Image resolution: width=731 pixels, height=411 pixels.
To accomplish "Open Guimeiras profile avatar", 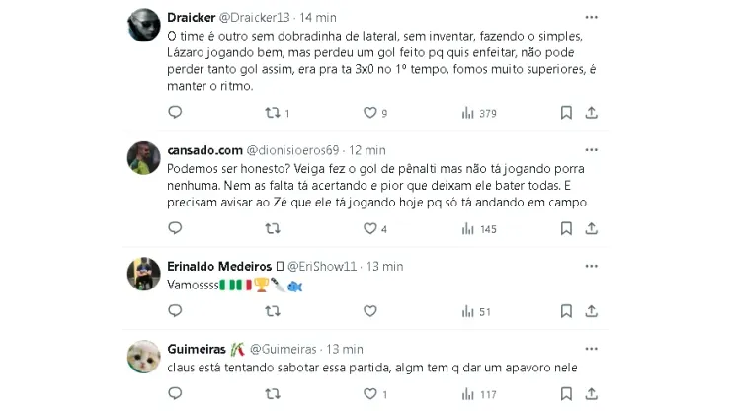I will pos(145,357).
